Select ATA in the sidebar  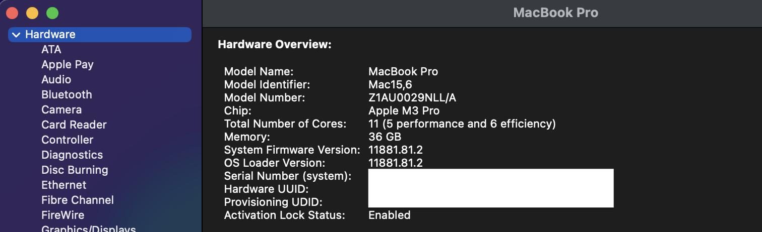(51, 49)
